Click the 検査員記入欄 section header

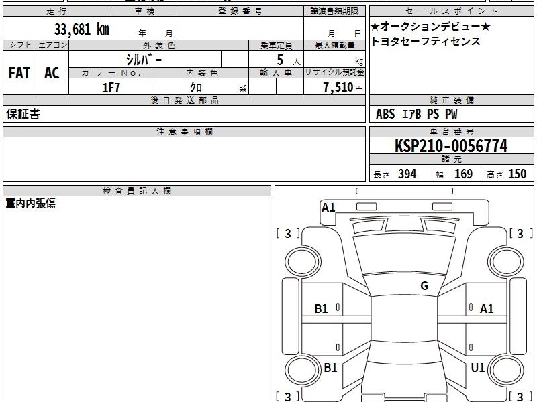[137, 191]
